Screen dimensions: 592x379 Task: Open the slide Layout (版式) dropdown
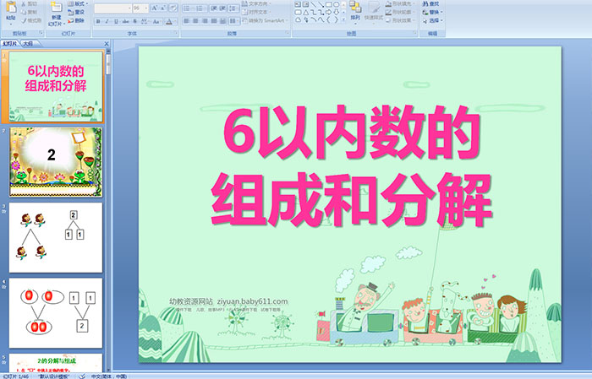pyautogui.click(x=78, y=3)
